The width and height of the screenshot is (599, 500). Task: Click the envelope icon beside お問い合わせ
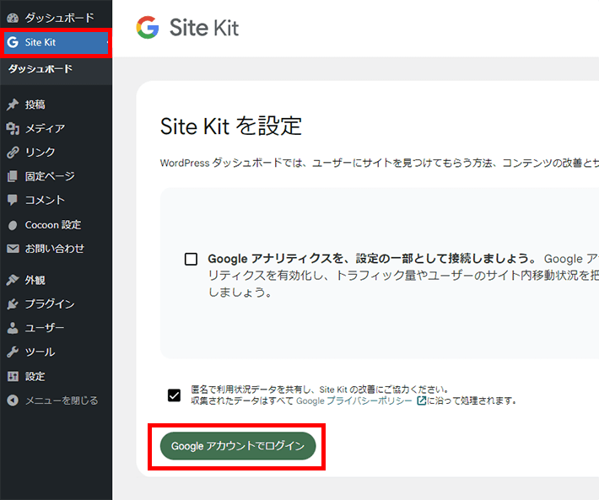click(x=12, y=249)
